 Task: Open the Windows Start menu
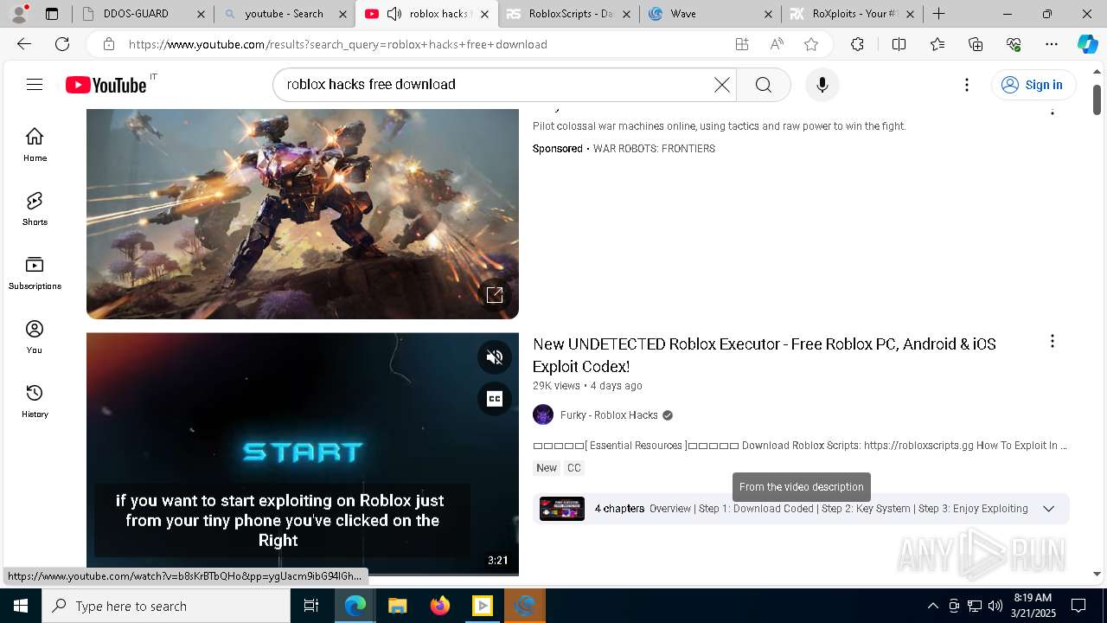click(x=21, y=606)
